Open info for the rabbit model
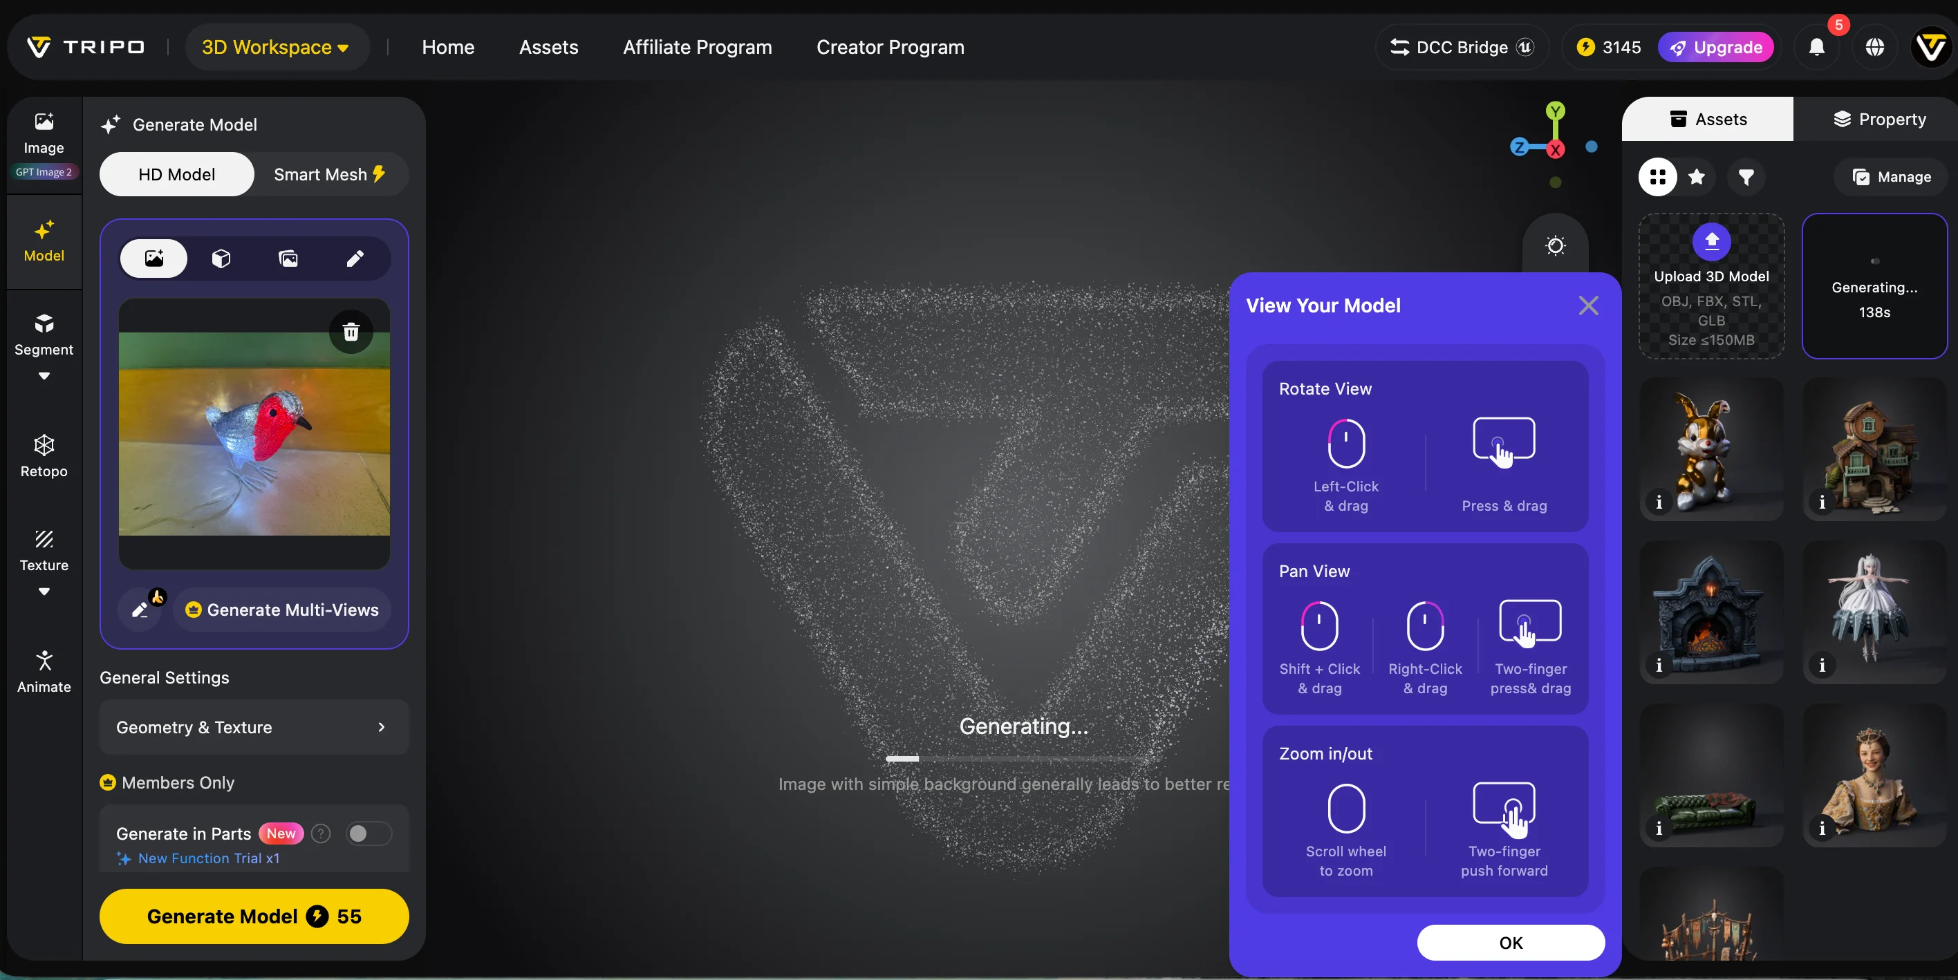 click(x=1659, y=502)
